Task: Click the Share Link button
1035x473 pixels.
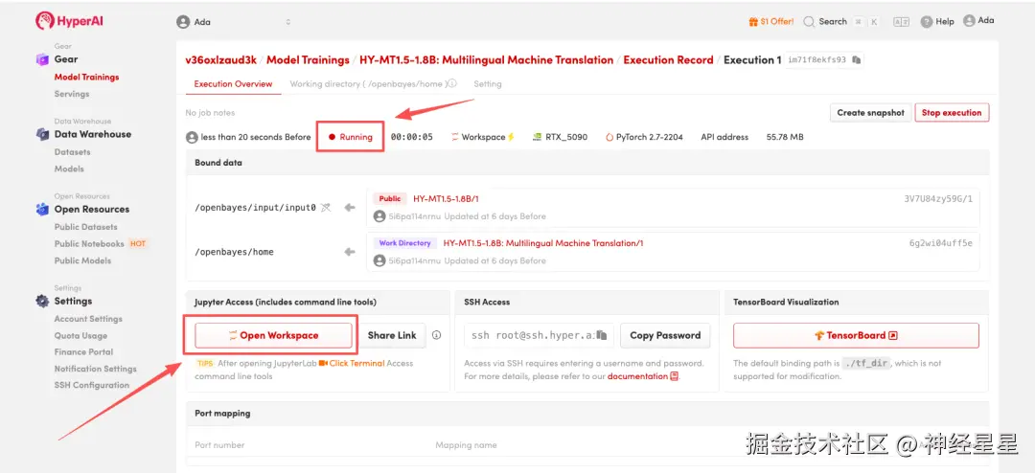Action: click(x=392, y=335)
